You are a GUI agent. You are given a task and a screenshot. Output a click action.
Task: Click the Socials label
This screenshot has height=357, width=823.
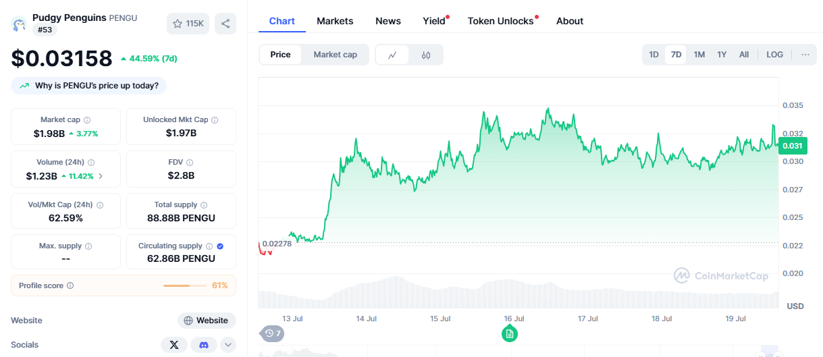(25, 345)
